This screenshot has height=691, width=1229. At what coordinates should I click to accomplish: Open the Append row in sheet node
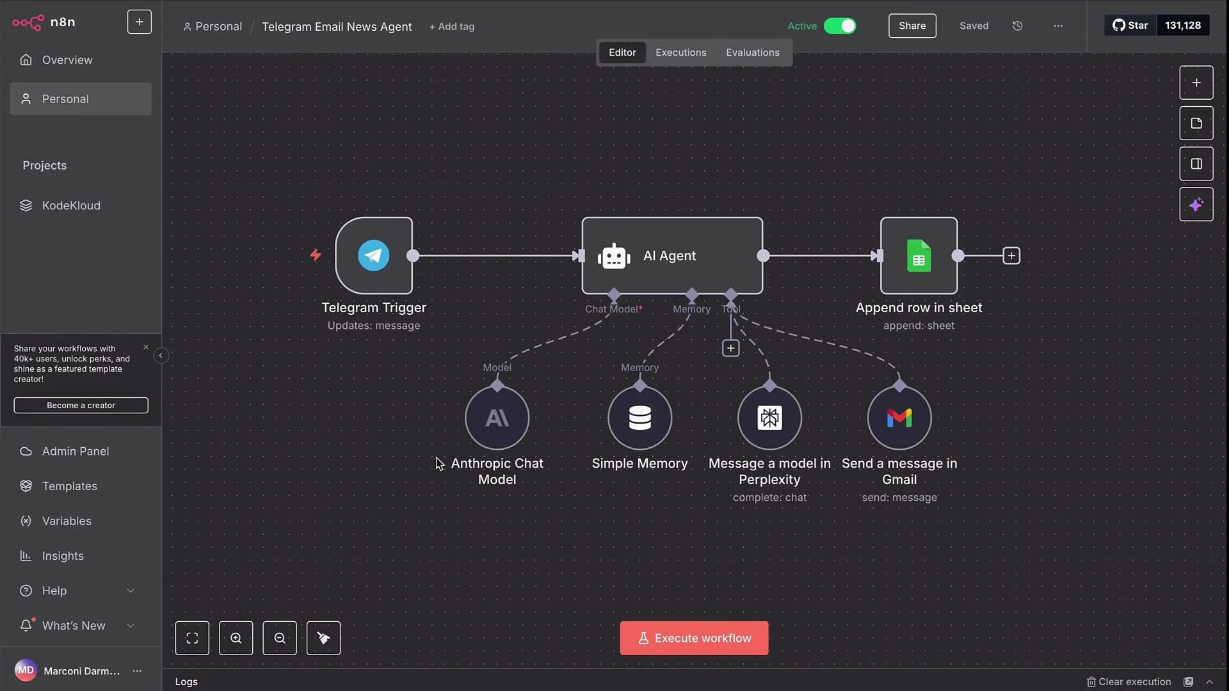click(x=919, y=256)
